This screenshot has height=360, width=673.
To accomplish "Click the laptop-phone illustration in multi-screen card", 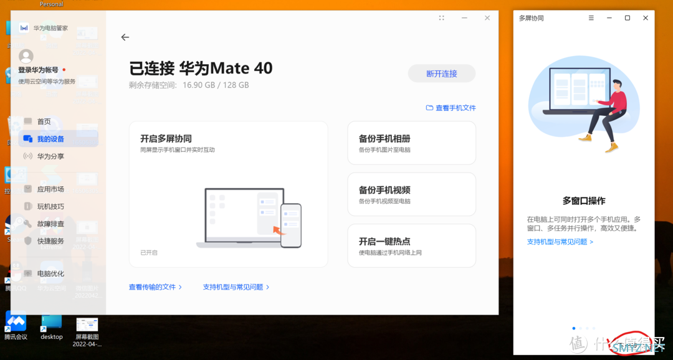I will point(249,218).
